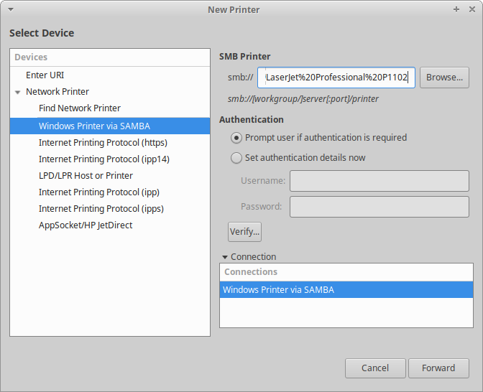This screenshot has height=392, width=483.
Task: Select Internet Printing Protocol (https)
Action: pyautogui.click(x=103, y=142)
